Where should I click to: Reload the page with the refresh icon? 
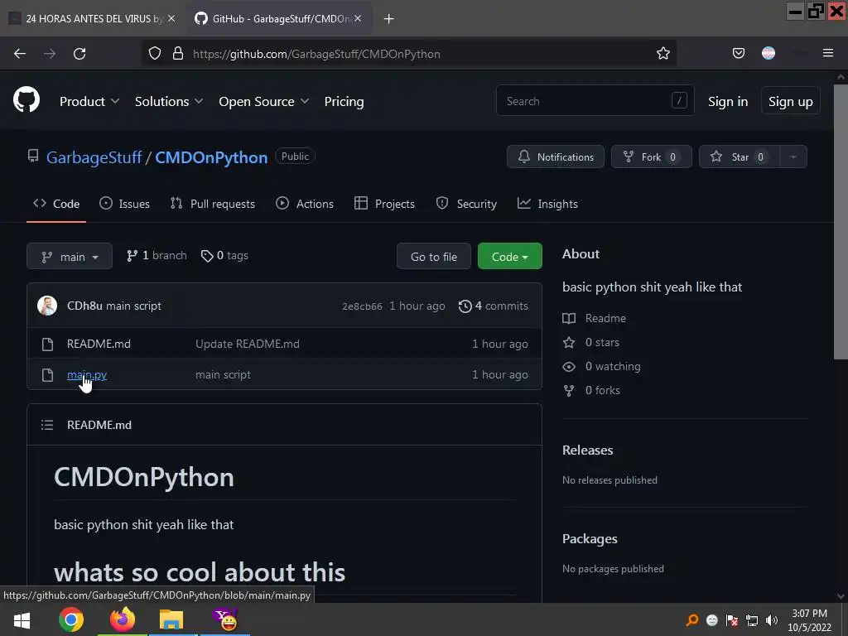tap(79, 54)
